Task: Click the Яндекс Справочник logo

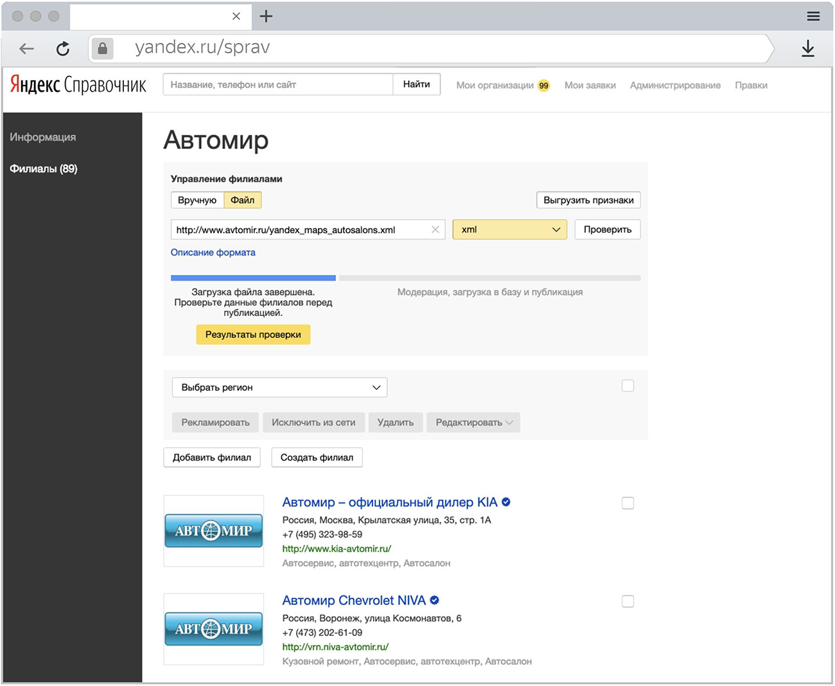Action: (x=78, y=85)
